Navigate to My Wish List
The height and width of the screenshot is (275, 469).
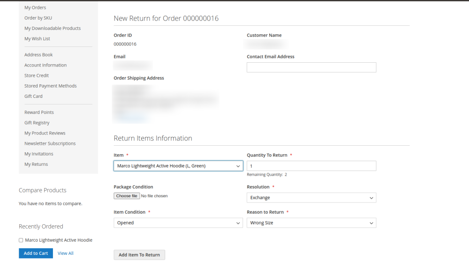37,39
